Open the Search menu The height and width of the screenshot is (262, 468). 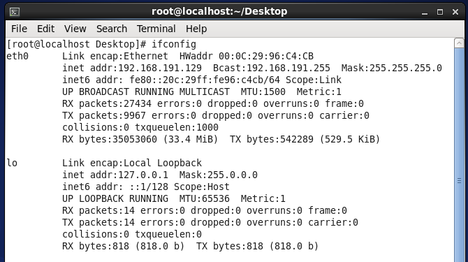click(112, 29)
